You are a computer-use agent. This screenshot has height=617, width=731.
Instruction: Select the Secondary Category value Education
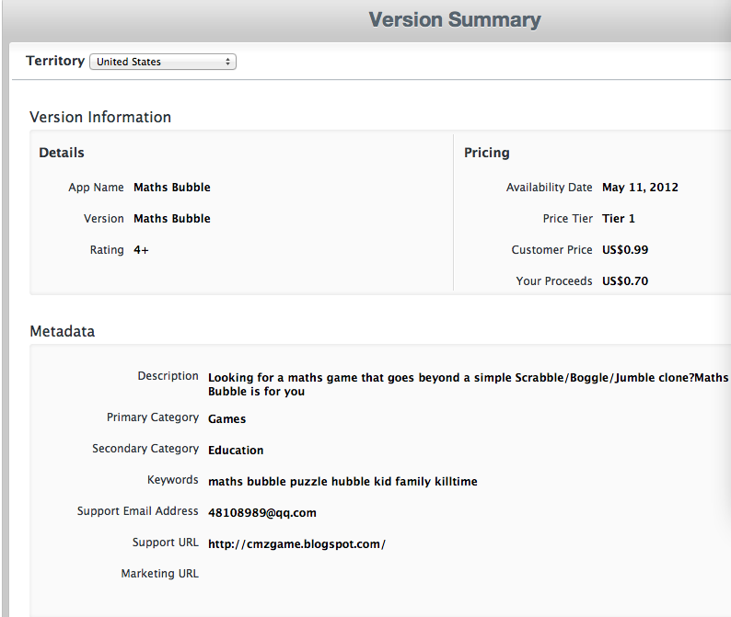pyautogui.click(x=236, y=451)
